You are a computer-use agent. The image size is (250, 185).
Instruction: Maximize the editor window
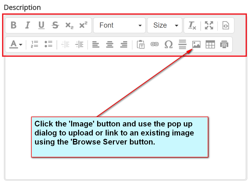(209, 25)
